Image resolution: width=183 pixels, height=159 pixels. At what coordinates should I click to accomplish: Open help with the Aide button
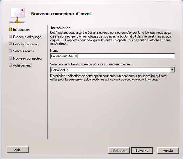(x=18, y=150)
